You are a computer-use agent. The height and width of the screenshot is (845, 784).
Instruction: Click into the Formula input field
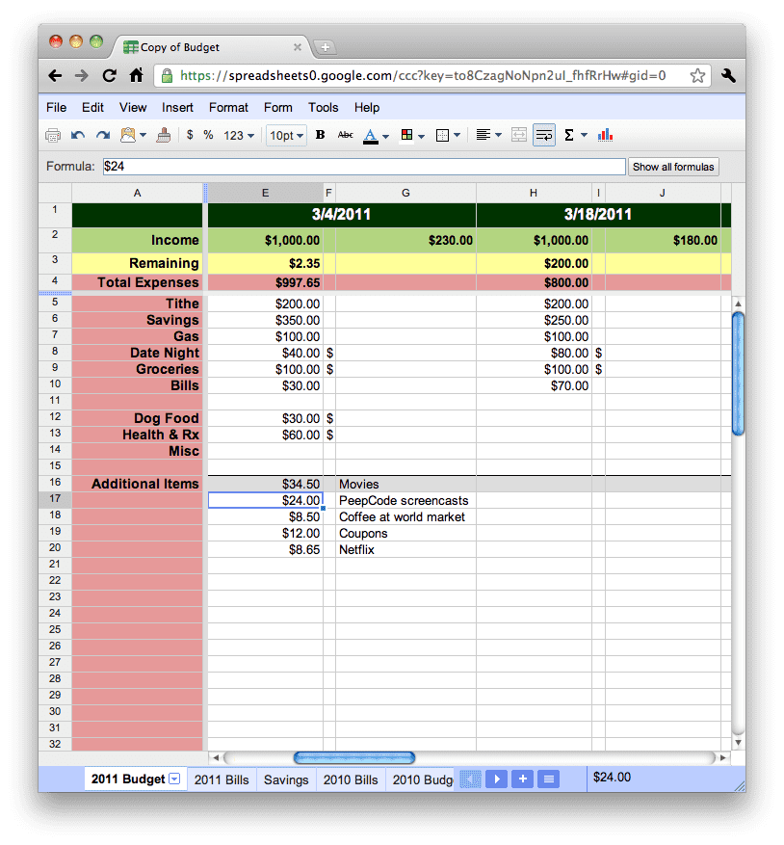point(364,166)
